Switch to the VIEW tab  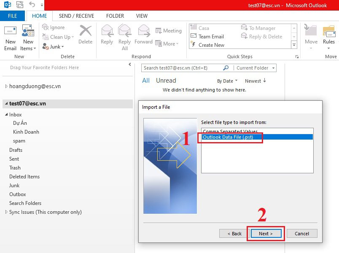[142, 16]
